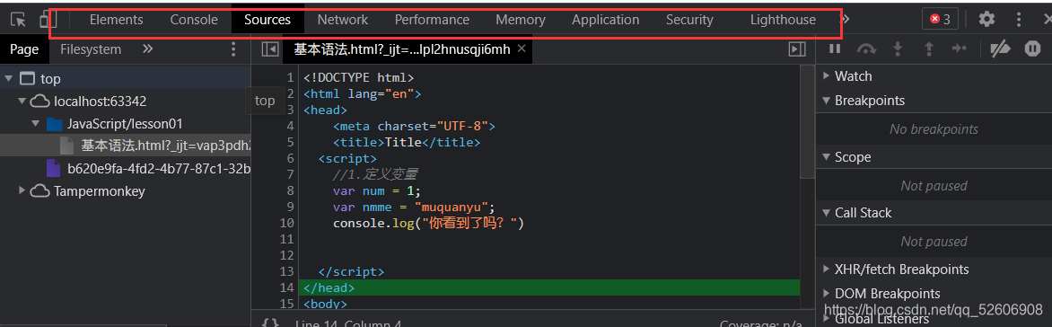
Task: Toggle deactivate breakpoints icon
Action: pyautogui.click(x=1000, y=49)
